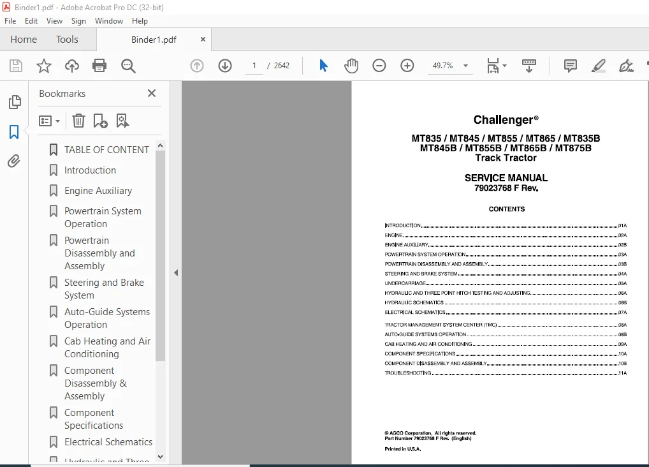Image resolution: width=649 pixels, height=467 pixels.
Task: Open the Engine Auxiliary bookmark
Action: (x=98, y=191)
